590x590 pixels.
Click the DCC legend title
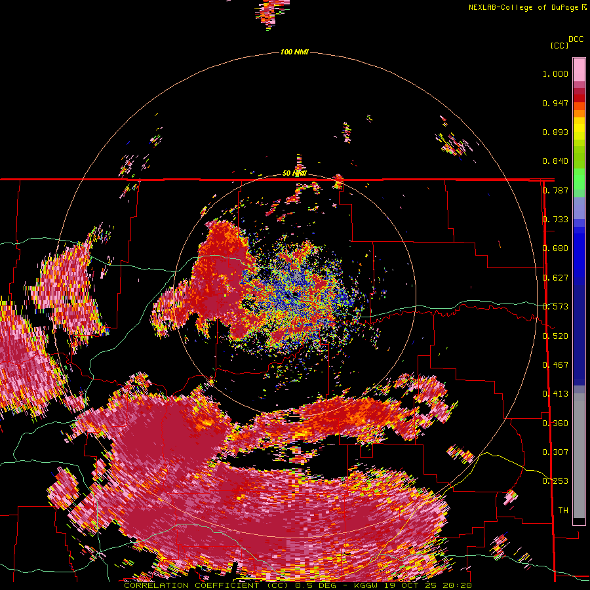[576, 39]
